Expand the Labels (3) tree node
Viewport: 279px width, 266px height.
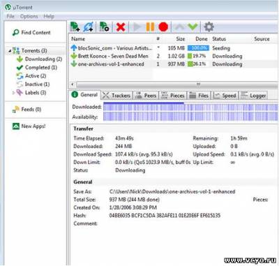tap(13, 93)
